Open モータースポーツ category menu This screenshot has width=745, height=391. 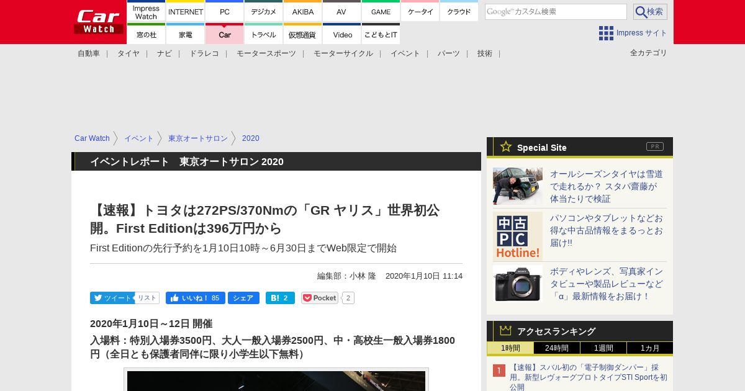pyautogui.click(x=266, y=53)
